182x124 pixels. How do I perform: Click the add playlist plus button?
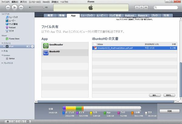click(x=8, y=122)
